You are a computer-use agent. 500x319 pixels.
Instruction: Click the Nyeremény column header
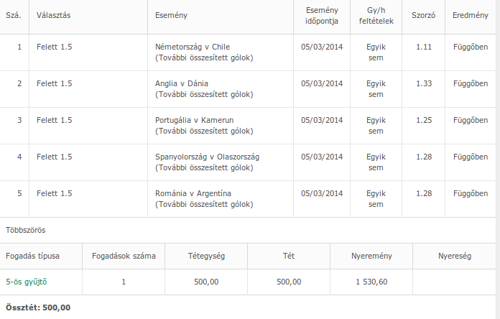point(371,256)
